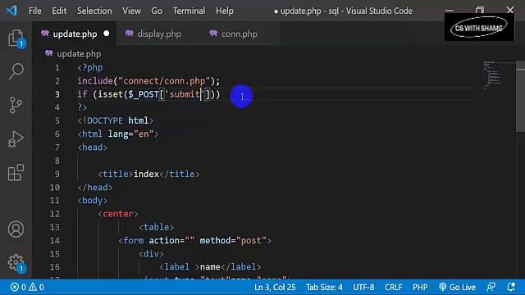Click update.php in the breadcrumb
The image size is (525, 295).
(79, 54)
